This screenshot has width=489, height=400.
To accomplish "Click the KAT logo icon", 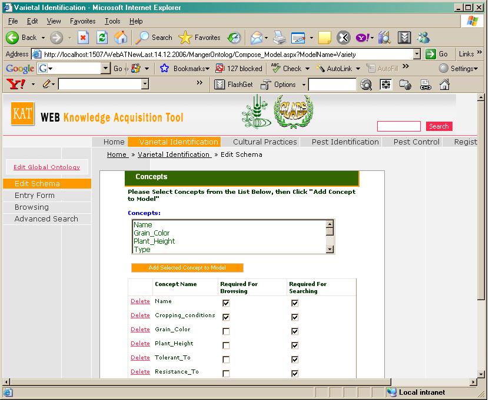I will [x=22, y=114].
